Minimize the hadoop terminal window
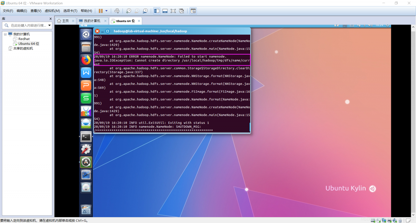The height and width of the screenshot is (223, 416). tap(103, 31)
